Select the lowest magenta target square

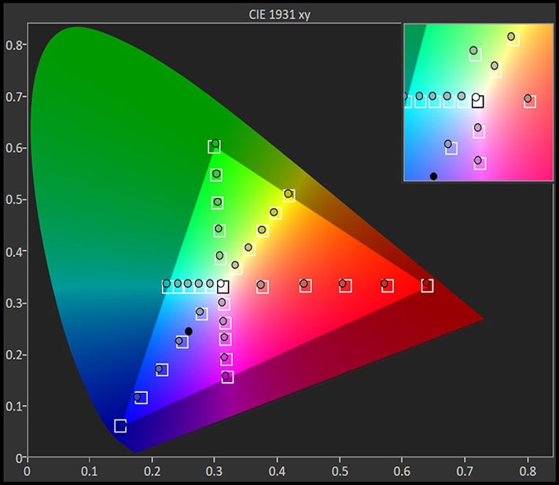(x=228, y=377)
